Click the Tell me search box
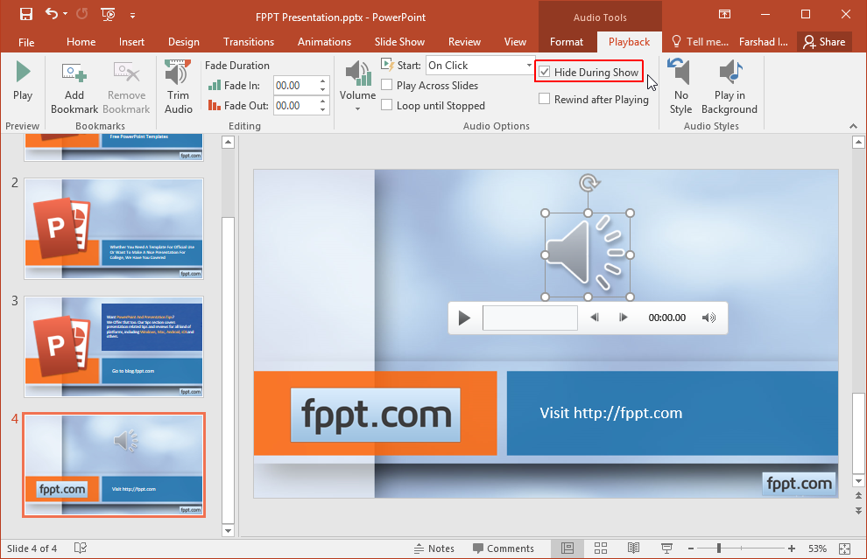 (700, 42)
